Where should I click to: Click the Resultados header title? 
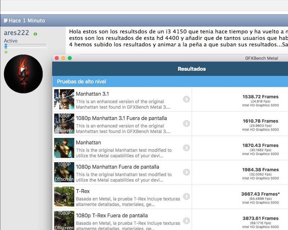point(192,69)
